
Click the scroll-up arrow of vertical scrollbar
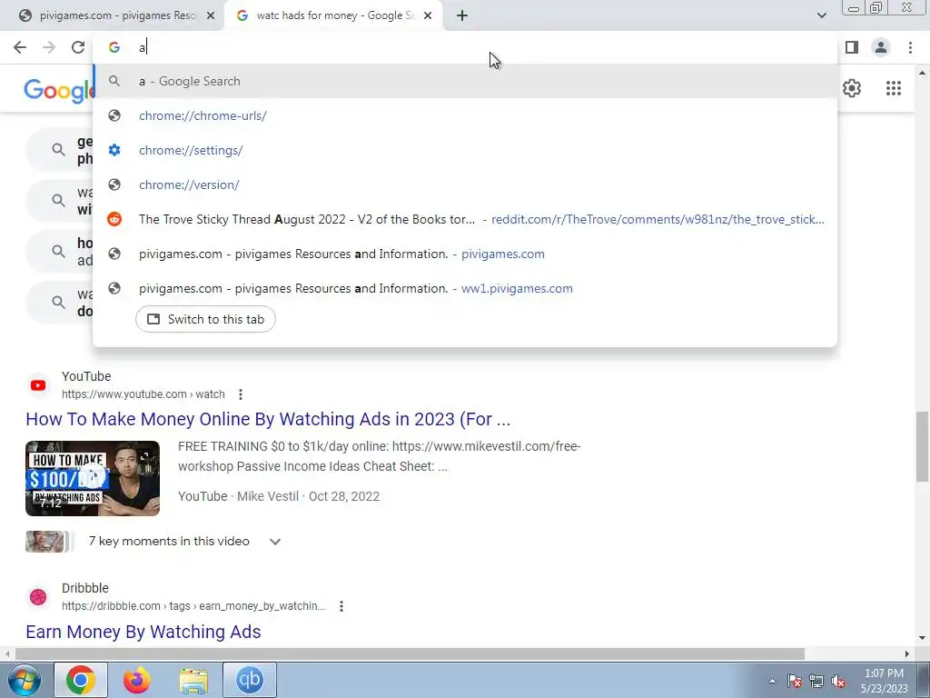coord(922,73)
